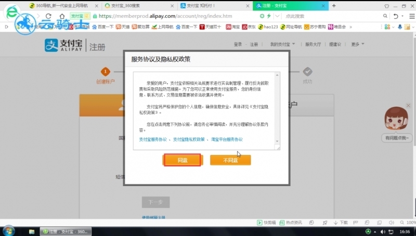Click the search magnifier icon in toolbar
The image size is (416, 236).
coord(385,16)
